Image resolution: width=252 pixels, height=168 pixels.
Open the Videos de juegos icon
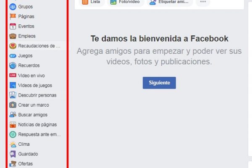tap(13, 85)
